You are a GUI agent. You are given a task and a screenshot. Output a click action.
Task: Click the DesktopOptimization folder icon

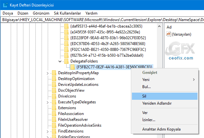tap(54, 79)
